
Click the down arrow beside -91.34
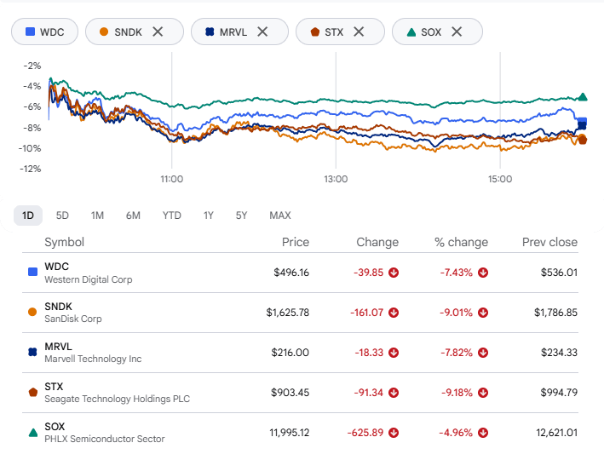pyautogui.click(x=394, y=393)
